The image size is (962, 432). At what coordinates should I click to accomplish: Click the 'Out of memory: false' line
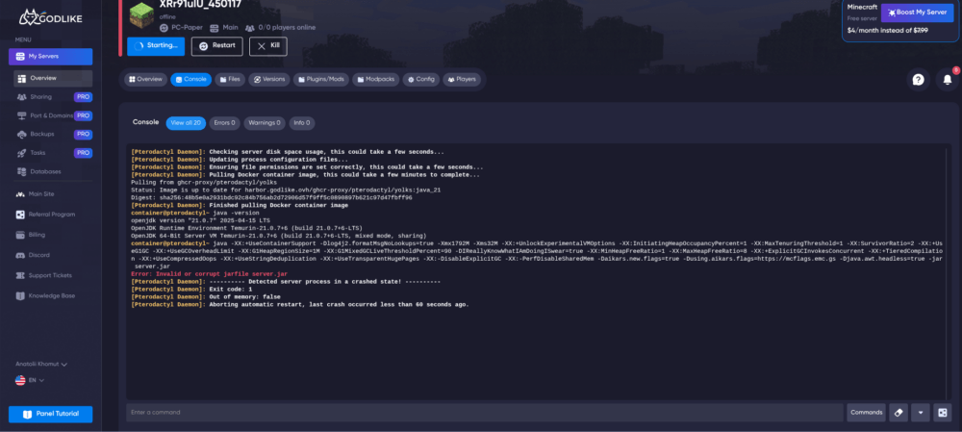[x=206, y=297]
